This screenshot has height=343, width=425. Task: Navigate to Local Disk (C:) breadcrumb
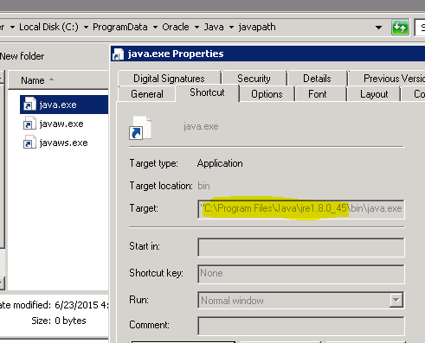[x=48, y=27]
